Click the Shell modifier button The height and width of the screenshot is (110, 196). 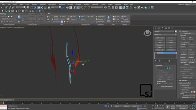(160, 43)
